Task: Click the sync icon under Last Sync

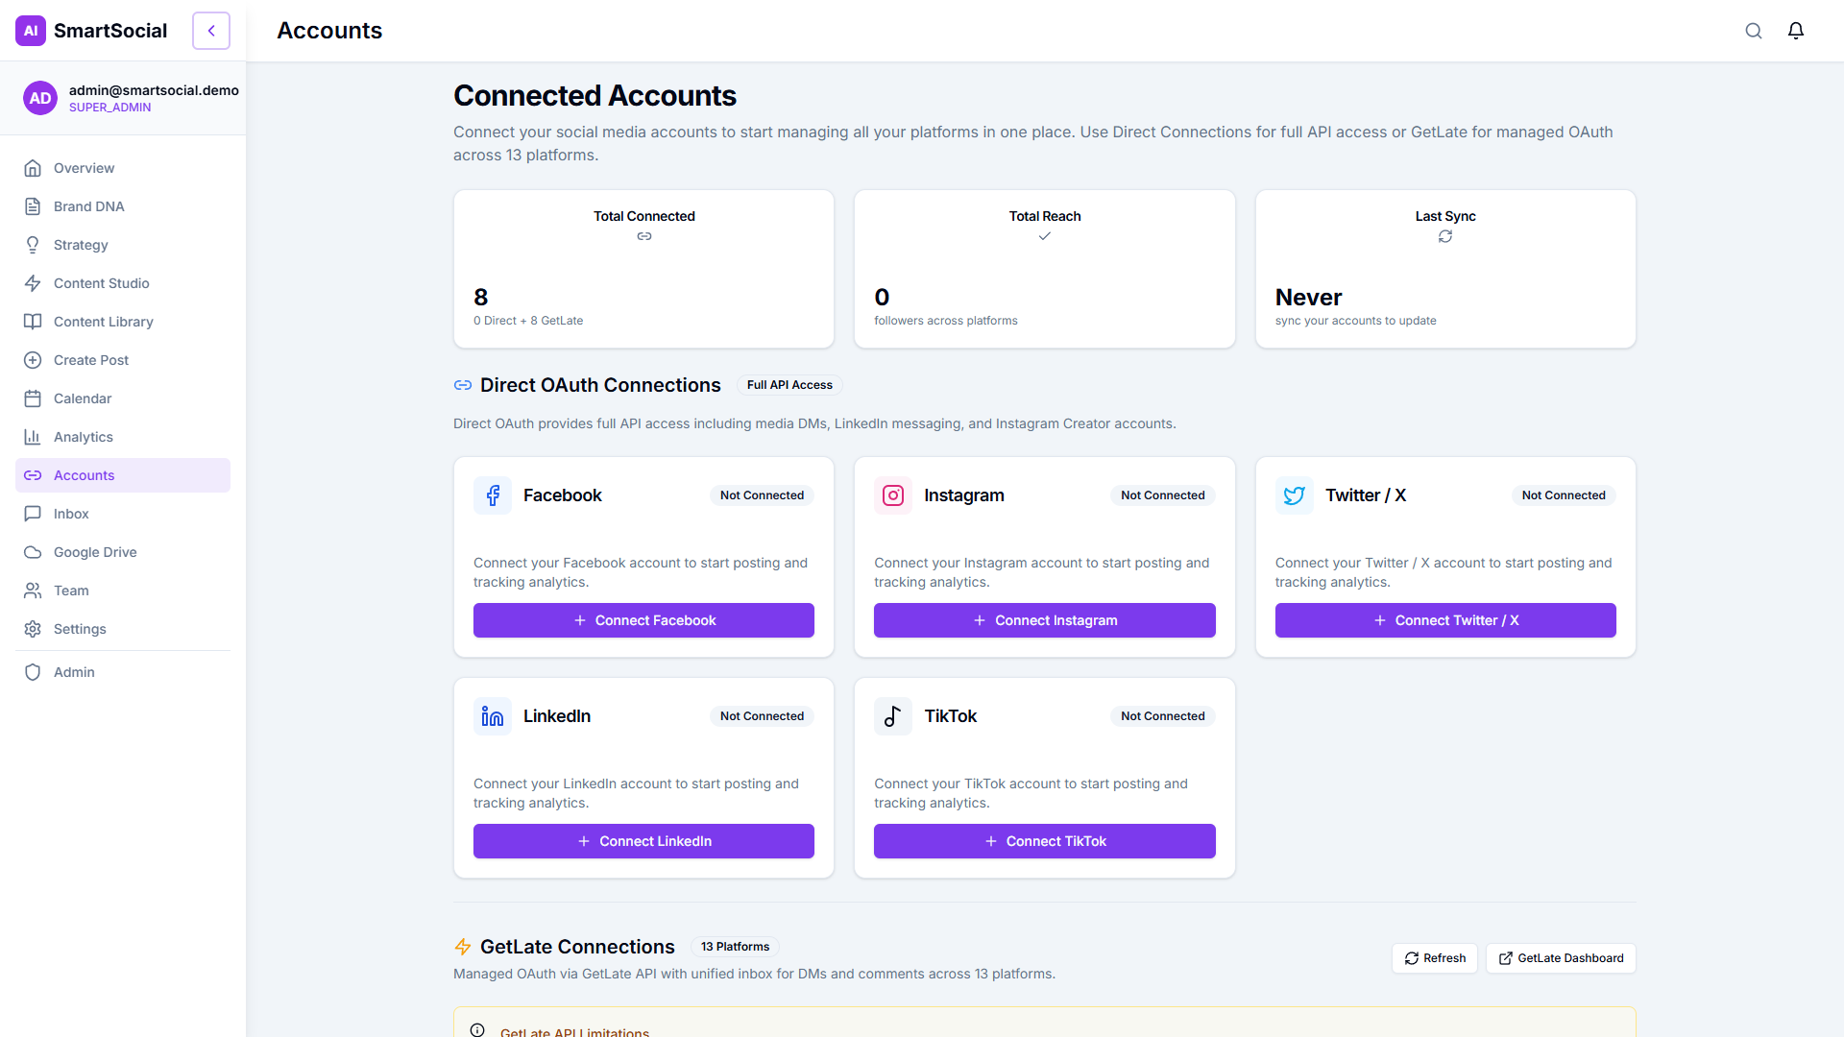Action: tap(1445, 236)
